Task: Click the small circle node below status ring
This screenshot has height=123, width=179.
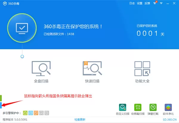Action: pyautogui.click(x=22, y=56)
